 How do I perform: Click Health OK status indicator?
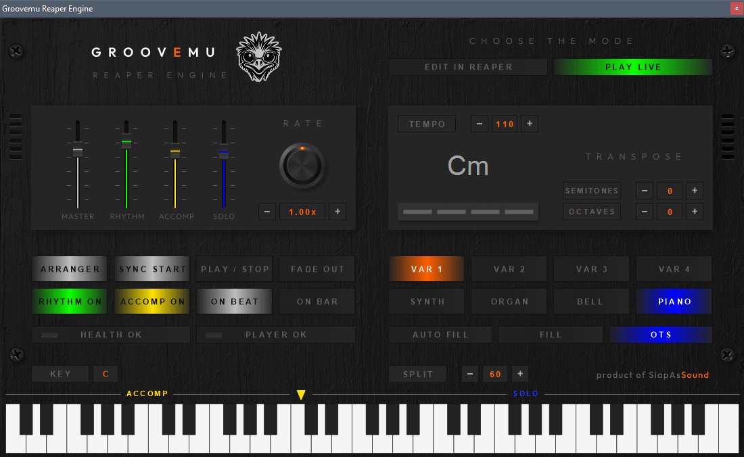tap(111, 335)
